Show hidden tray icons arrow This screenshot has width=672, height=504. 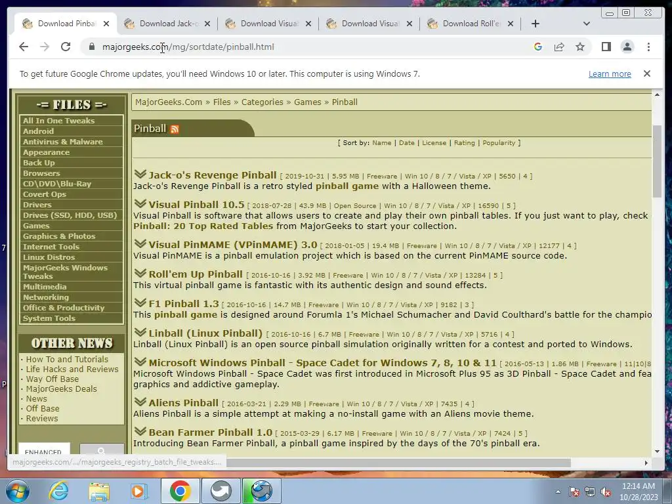click(x=558, y=492)
